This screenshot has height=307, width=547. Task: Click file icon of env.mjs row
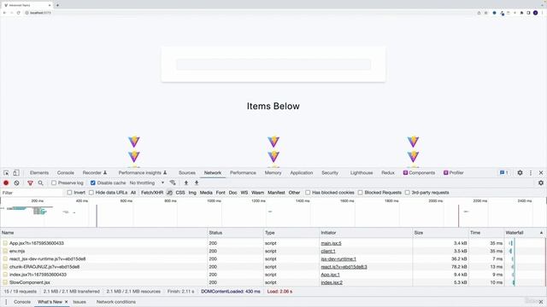tap(5, 251)
